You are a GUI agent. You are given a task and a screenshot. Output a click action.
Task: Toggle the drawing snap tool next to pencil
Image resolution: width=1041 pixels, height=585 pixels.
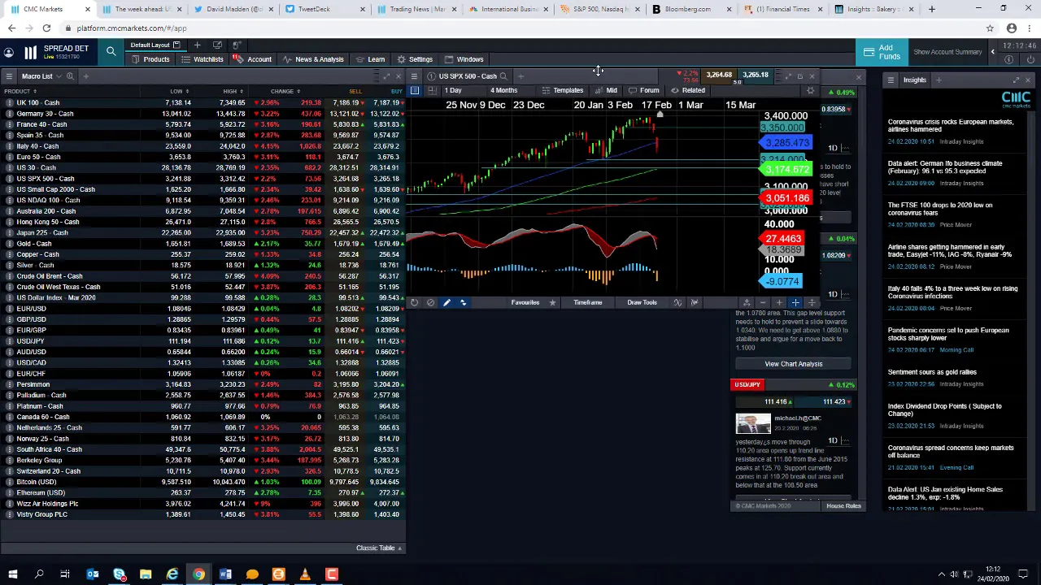tap(463, 302)
